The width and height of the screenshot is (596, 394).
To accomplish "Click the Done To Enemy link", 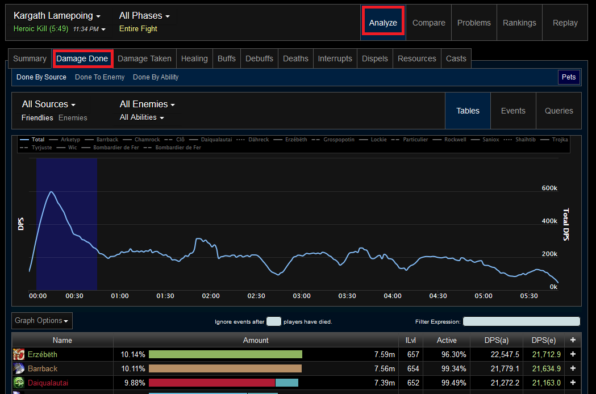I will [x=99, y=77].
